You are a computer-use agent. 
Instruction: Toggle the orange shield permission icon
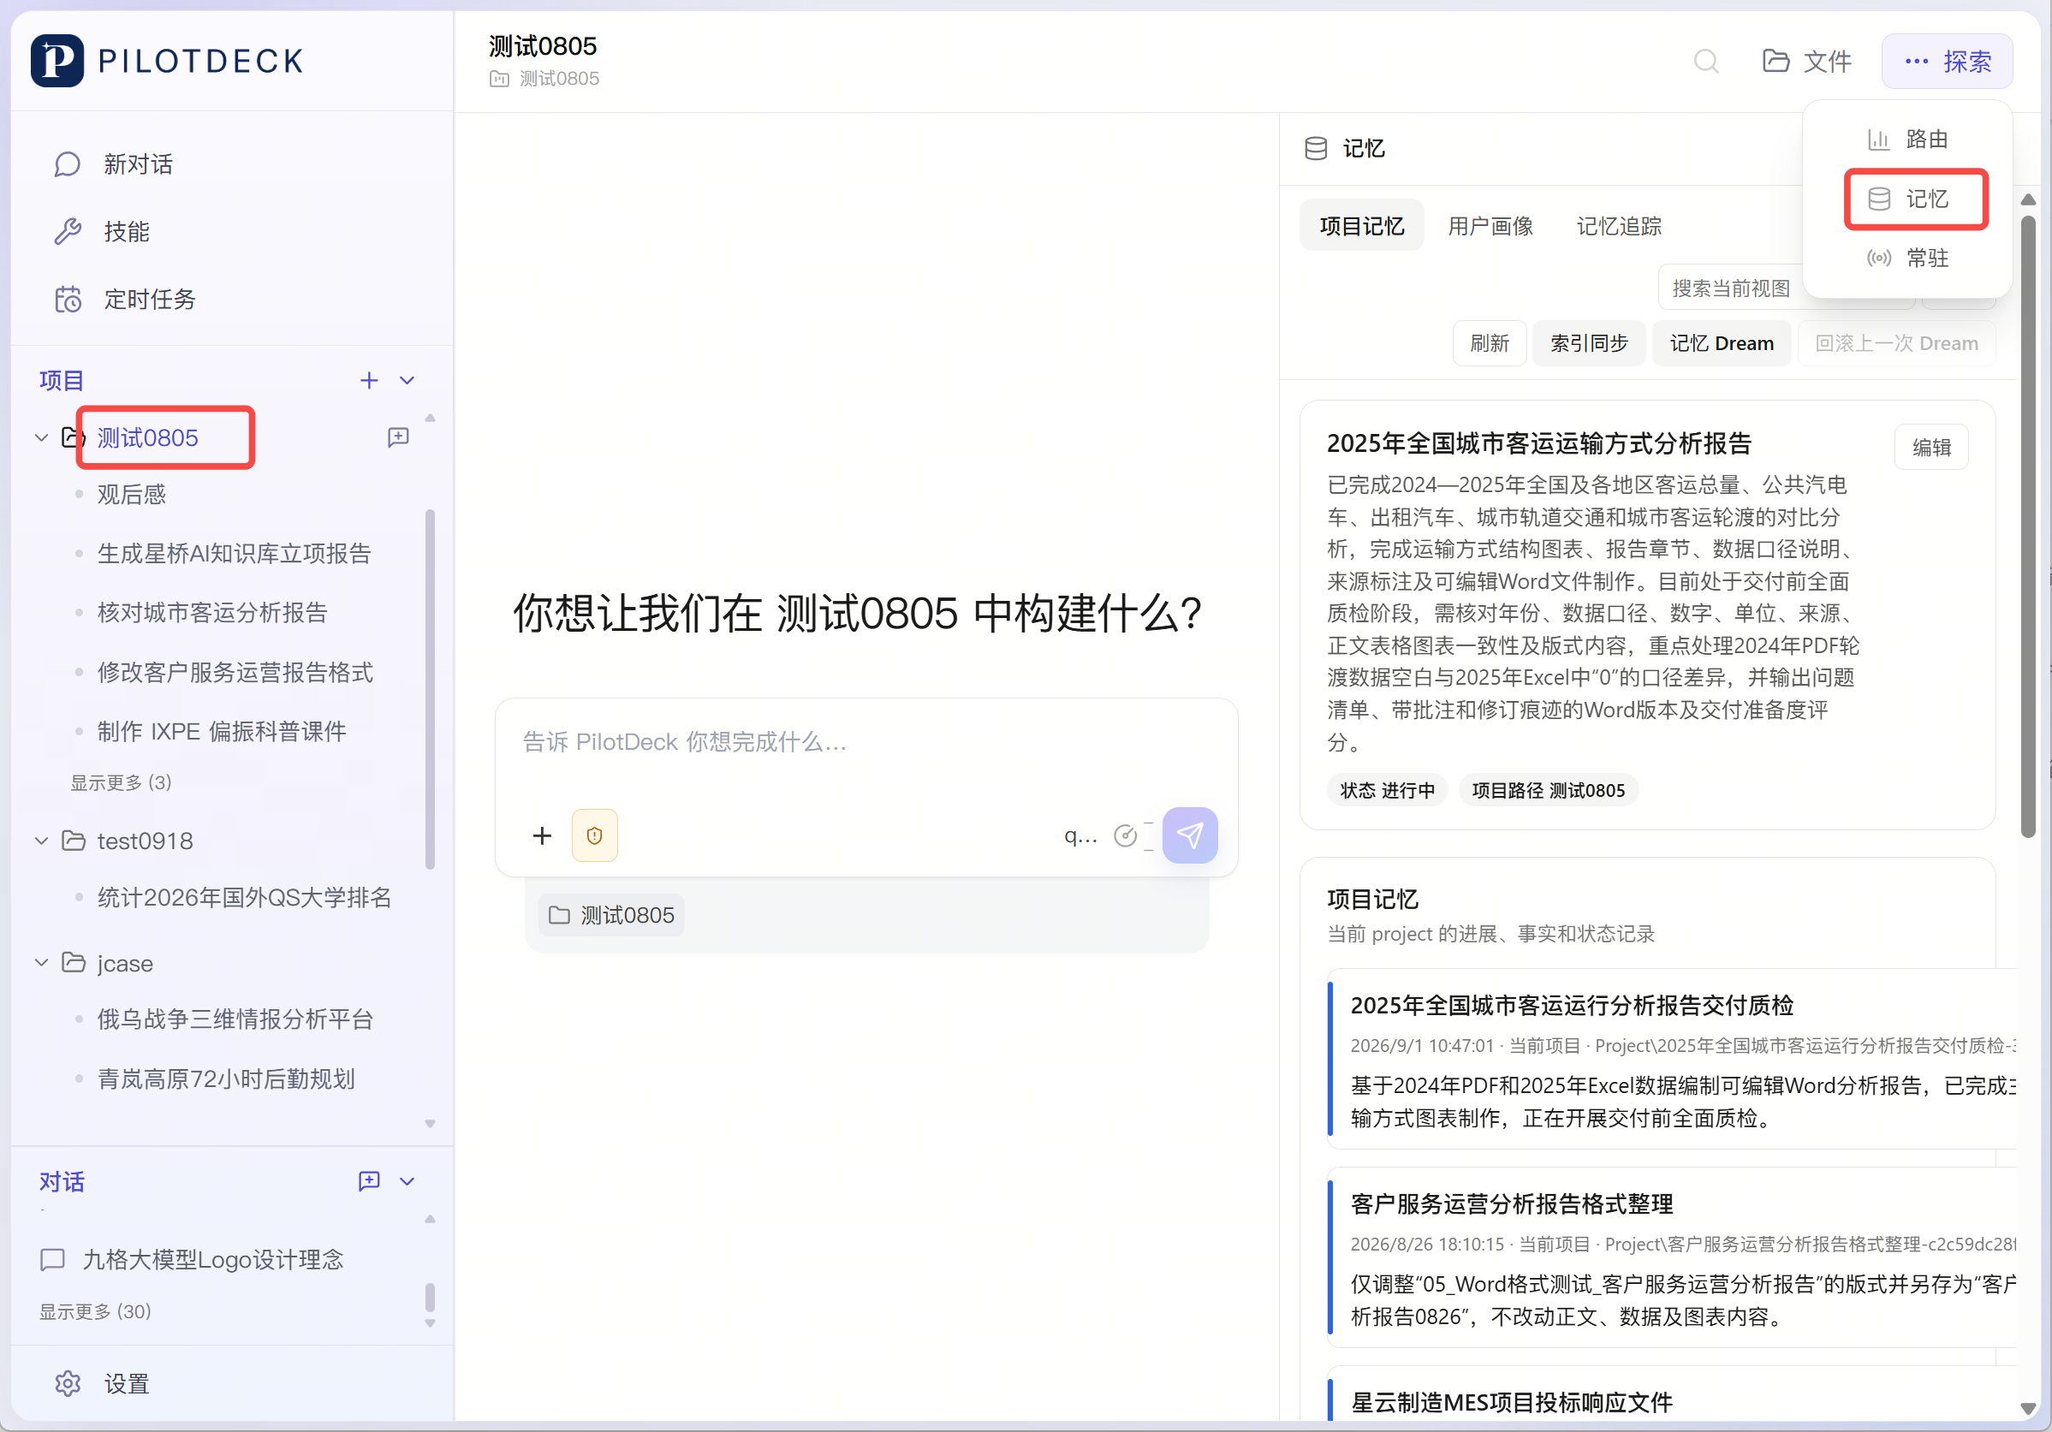click(594, 835)
